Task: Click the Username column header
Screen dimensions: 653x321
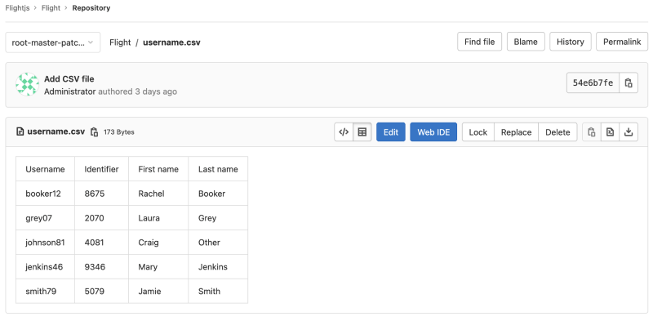Action: point(46,169)
